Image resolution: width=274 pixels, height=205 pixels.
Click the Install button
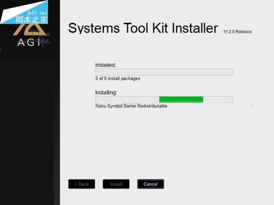(116, 184)
